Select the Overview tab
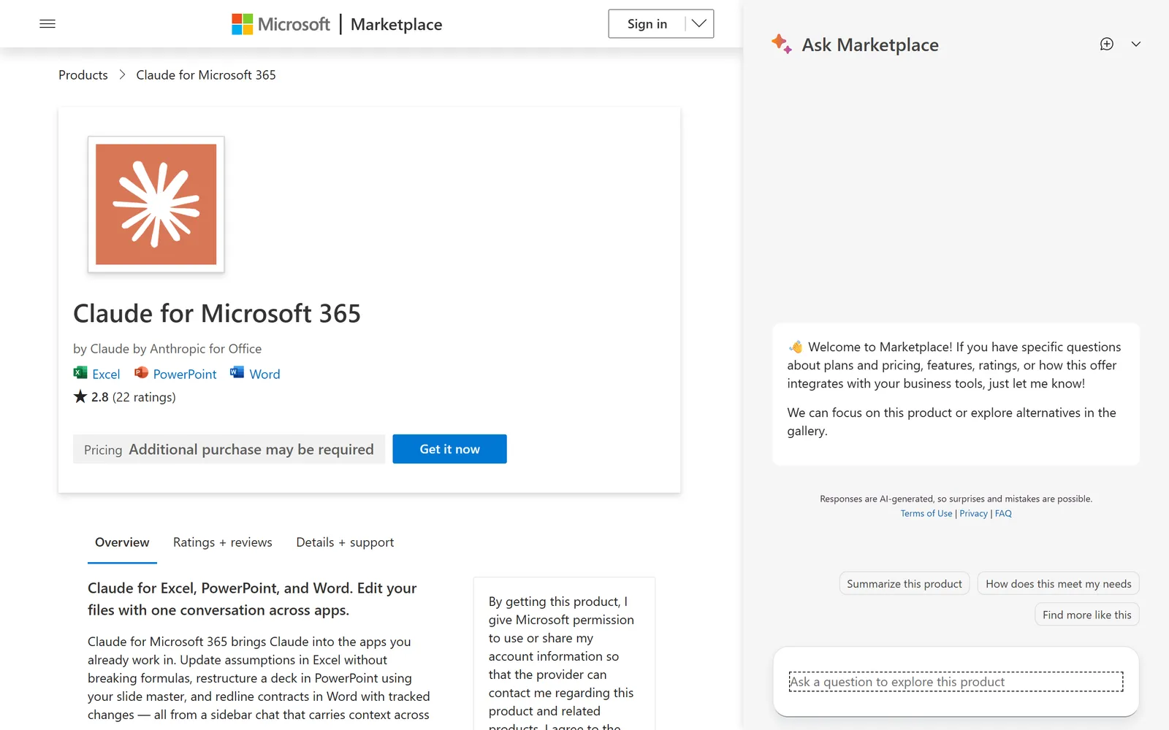 click(122, 542)
